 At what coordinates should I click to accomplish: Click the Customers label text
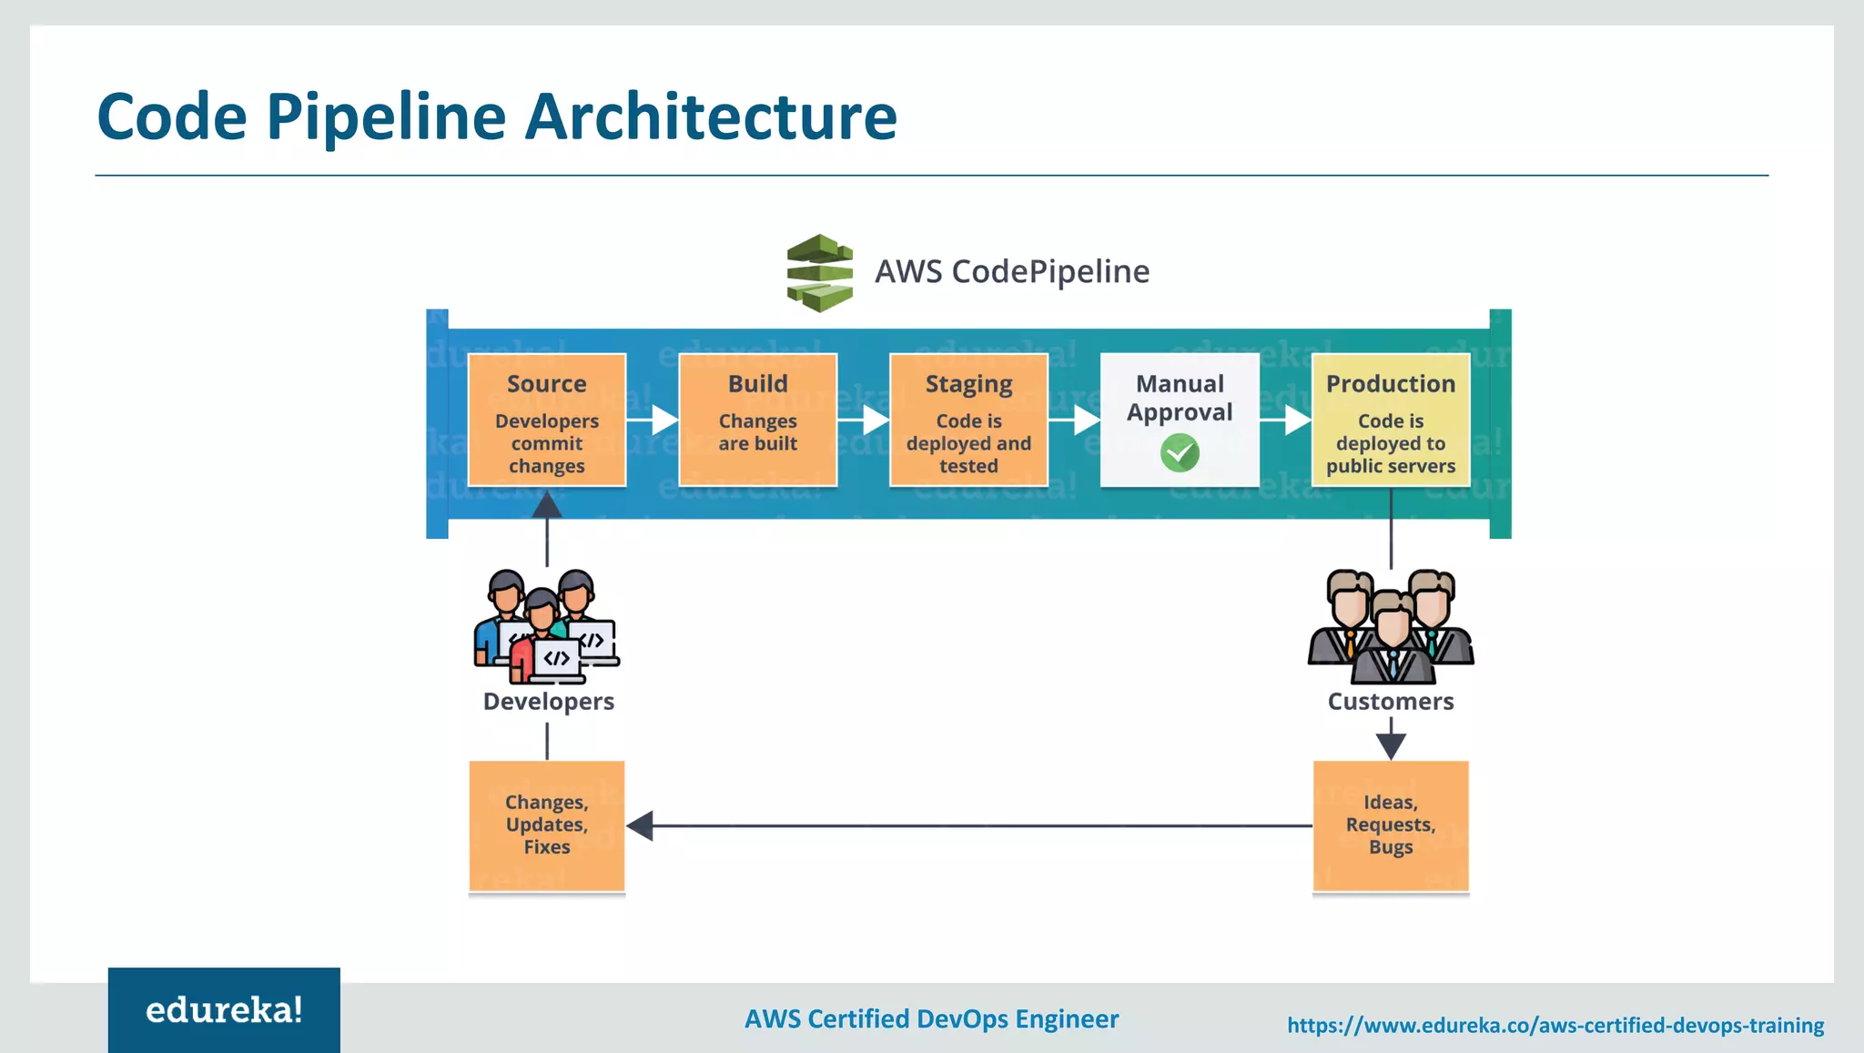[x=1391, y=702]
